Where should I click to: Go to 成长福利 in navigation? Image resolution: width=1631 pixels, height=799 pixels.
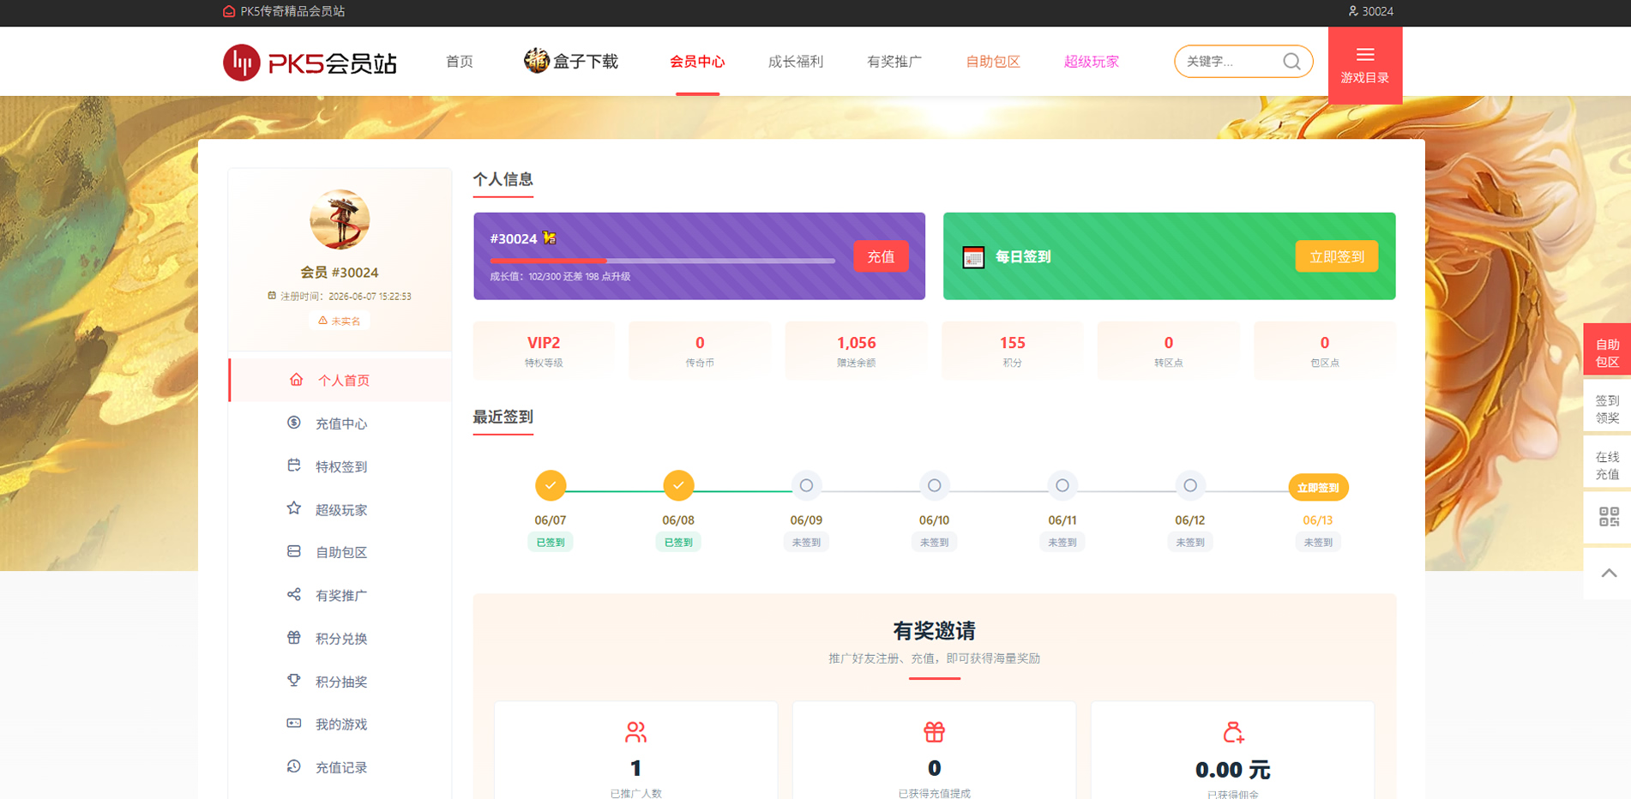pos(796,62)
